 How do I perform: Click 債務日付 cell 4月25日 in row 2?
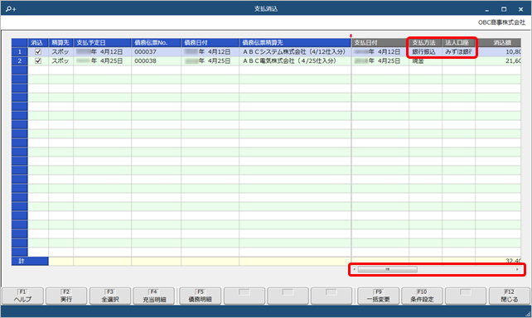pos(210,61)
